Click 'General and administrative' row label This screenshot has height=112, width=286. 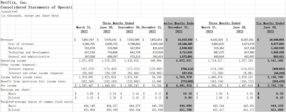click(x=29, y=56)
